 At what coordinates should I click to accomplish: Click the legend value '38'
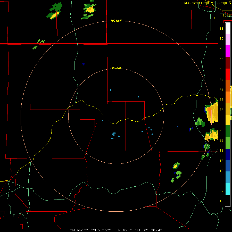(x=221, y=100)
